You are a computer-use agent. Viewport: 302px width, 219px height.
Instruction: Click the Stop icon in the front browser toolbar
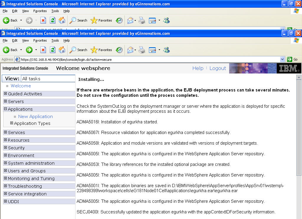[43, 50]
